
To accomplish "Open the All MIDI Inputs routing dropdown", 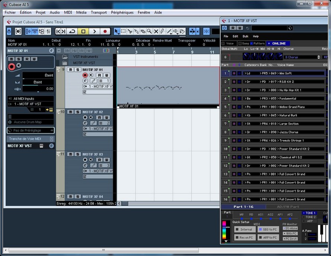I will tap(30, 98).
